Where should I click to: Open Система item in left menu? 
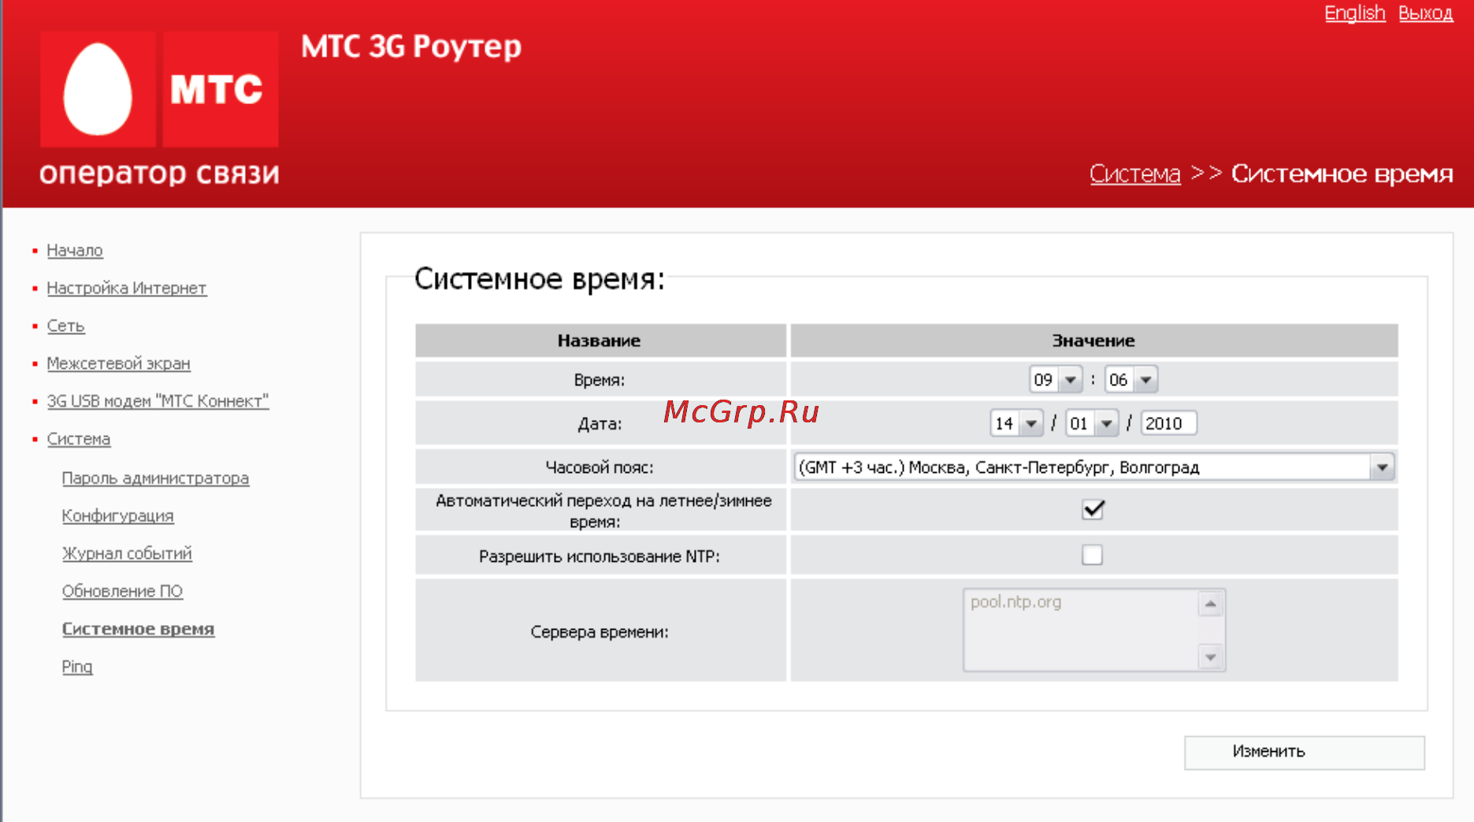click(79, 439)
